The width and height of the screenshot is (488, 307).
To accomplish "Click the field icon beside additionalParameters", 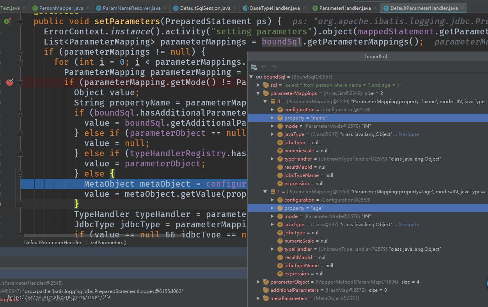I will [266, 290].
